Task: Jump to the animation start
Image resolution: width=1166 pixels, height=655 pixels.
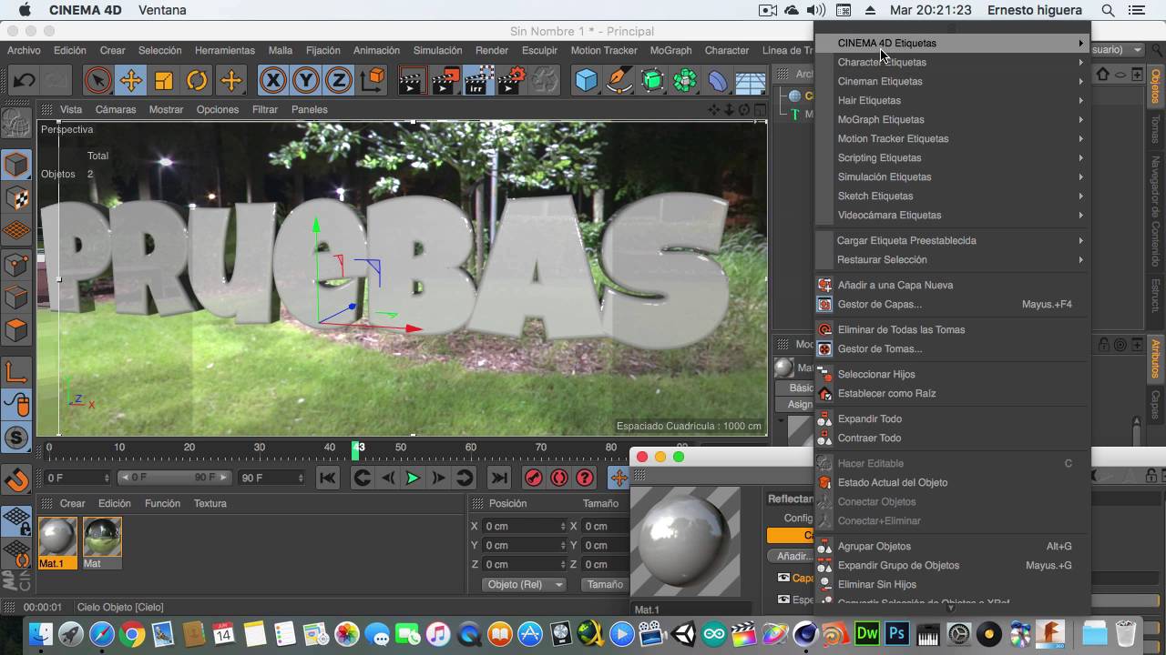Action: (x=328, y=478)
